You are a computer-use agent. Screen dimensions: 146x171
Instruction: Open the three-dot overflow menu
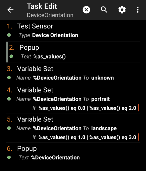tap(138, 10)
